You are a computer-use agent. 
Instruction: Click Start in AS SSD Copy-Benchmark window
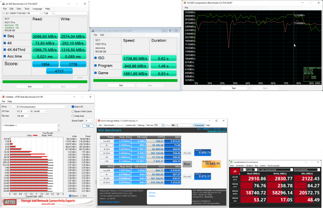coord(121,85)
